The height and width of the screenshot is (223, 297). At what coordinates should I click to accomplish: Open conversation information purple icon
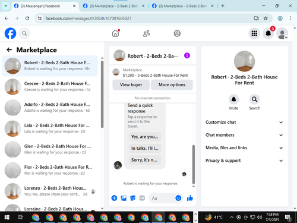click(x=187, y=55)
